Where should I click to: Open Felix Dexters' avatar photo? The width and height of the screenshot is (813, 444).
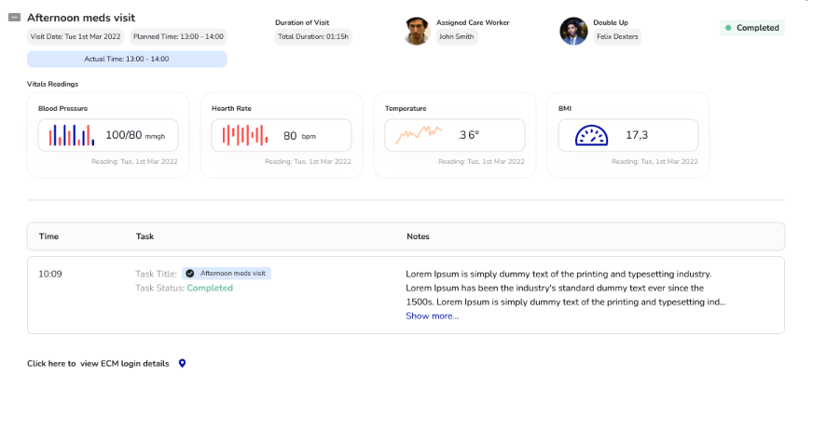(x=573, y=31)
